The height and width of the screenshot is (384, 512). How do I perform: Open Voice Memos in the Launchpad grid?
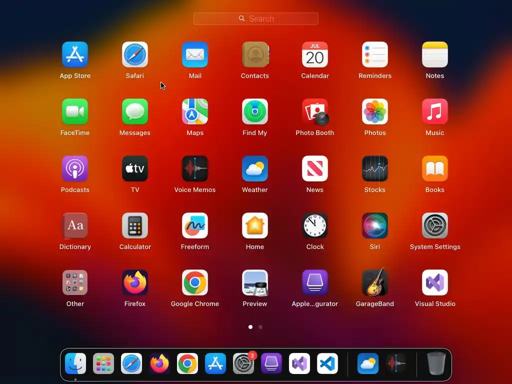pyautogui.click(x=195, y=168)
